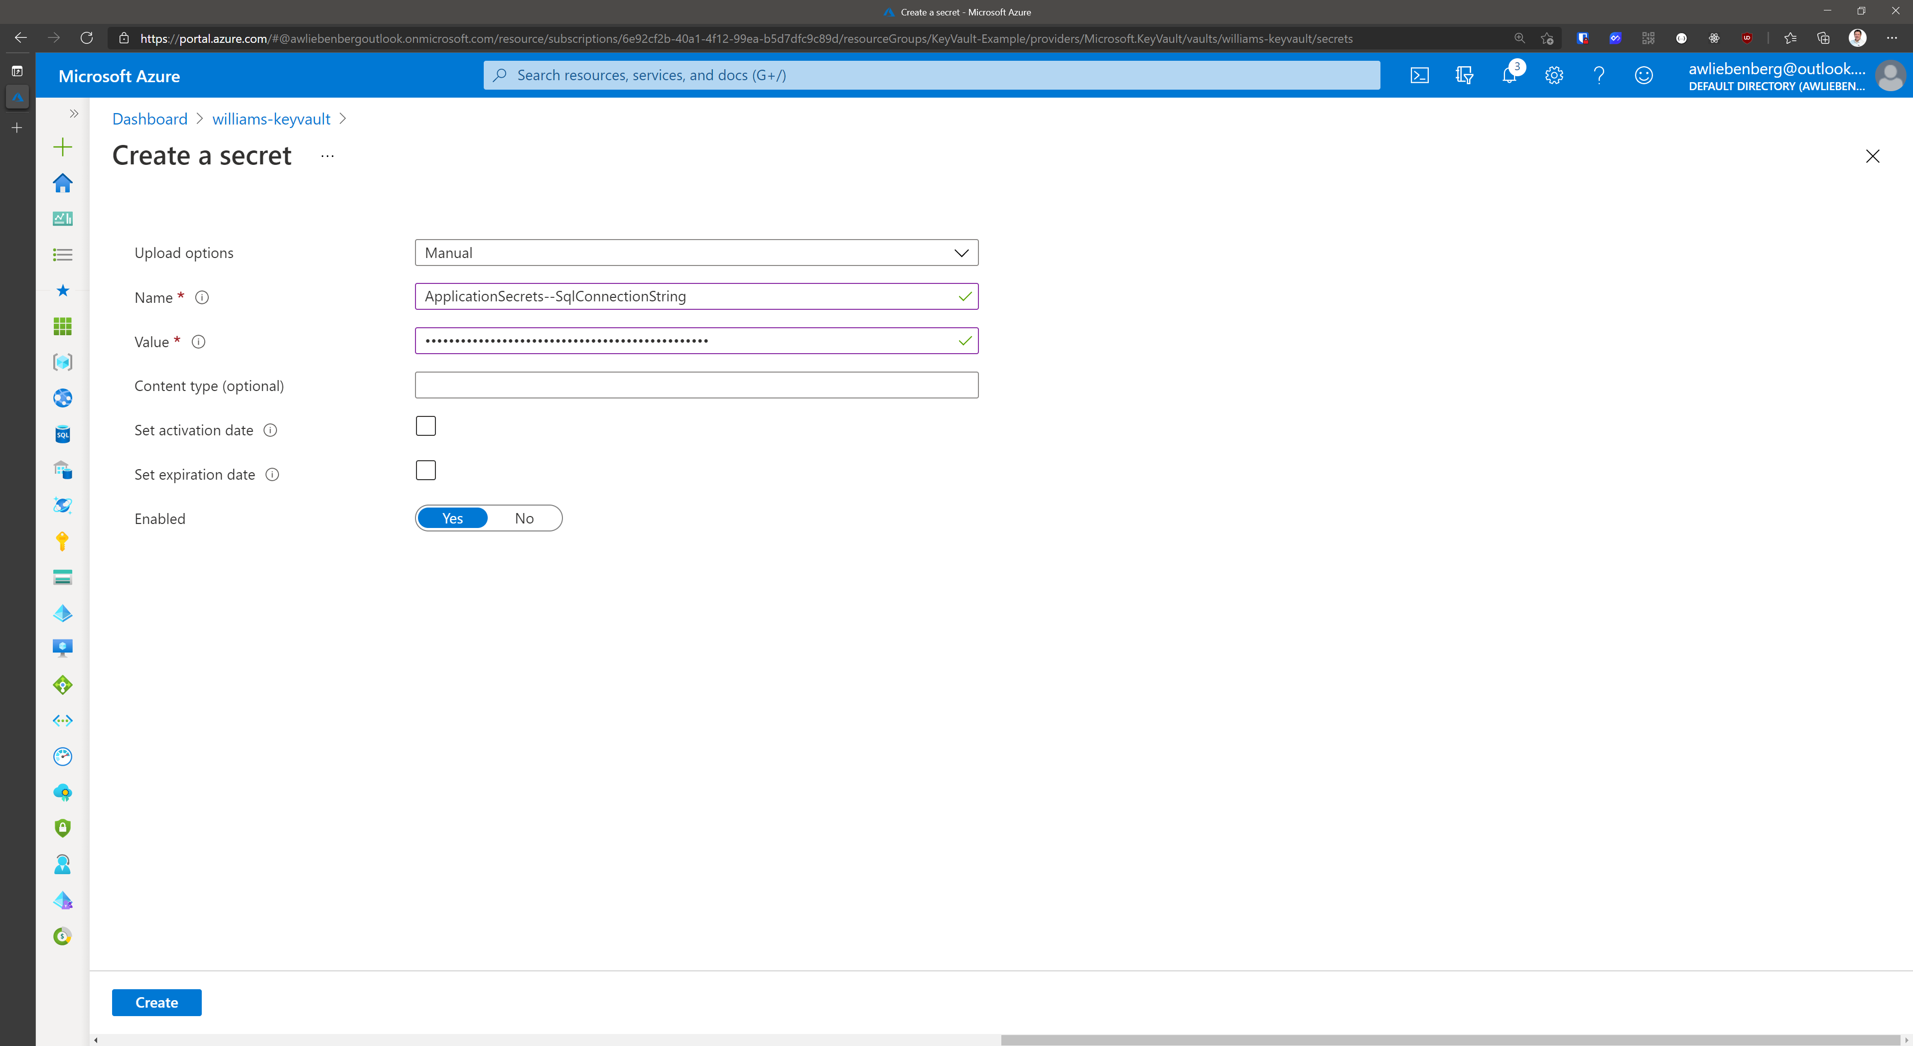Click into the masked Value field

696,341
